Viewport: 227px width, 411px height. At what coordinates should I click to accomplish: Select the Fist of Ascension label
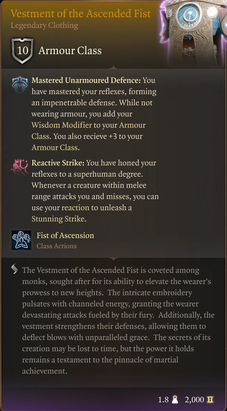(x=65, y=235)
